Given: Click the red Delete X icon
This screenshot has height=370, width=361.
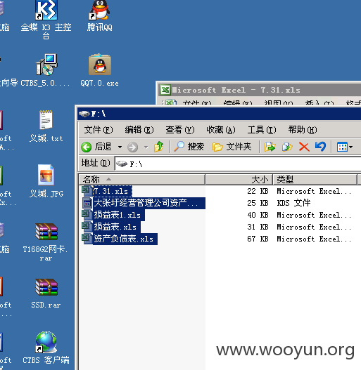Looking at the screenshot, I should (x=304, y=147).
